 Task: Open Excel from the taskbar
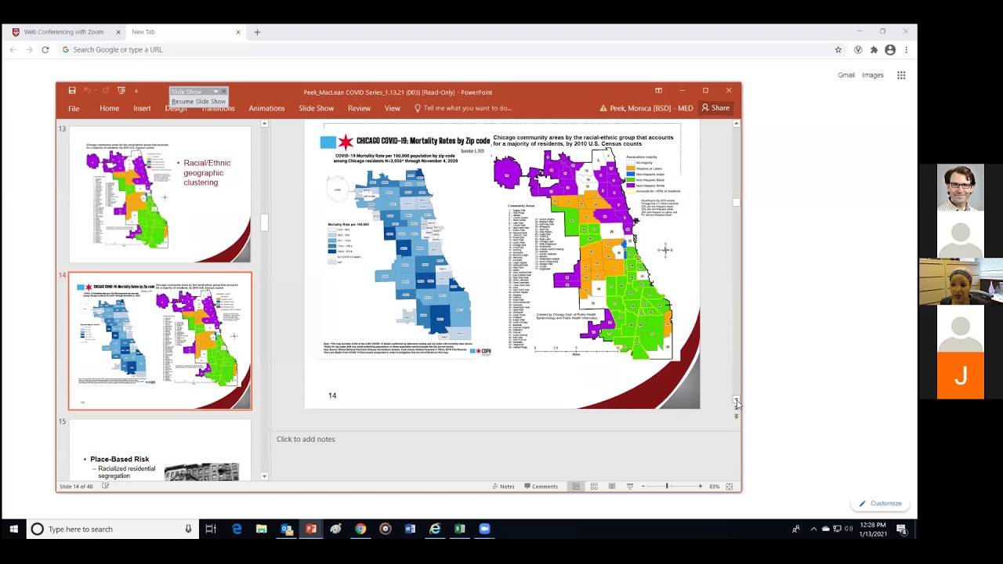[460, 529]
